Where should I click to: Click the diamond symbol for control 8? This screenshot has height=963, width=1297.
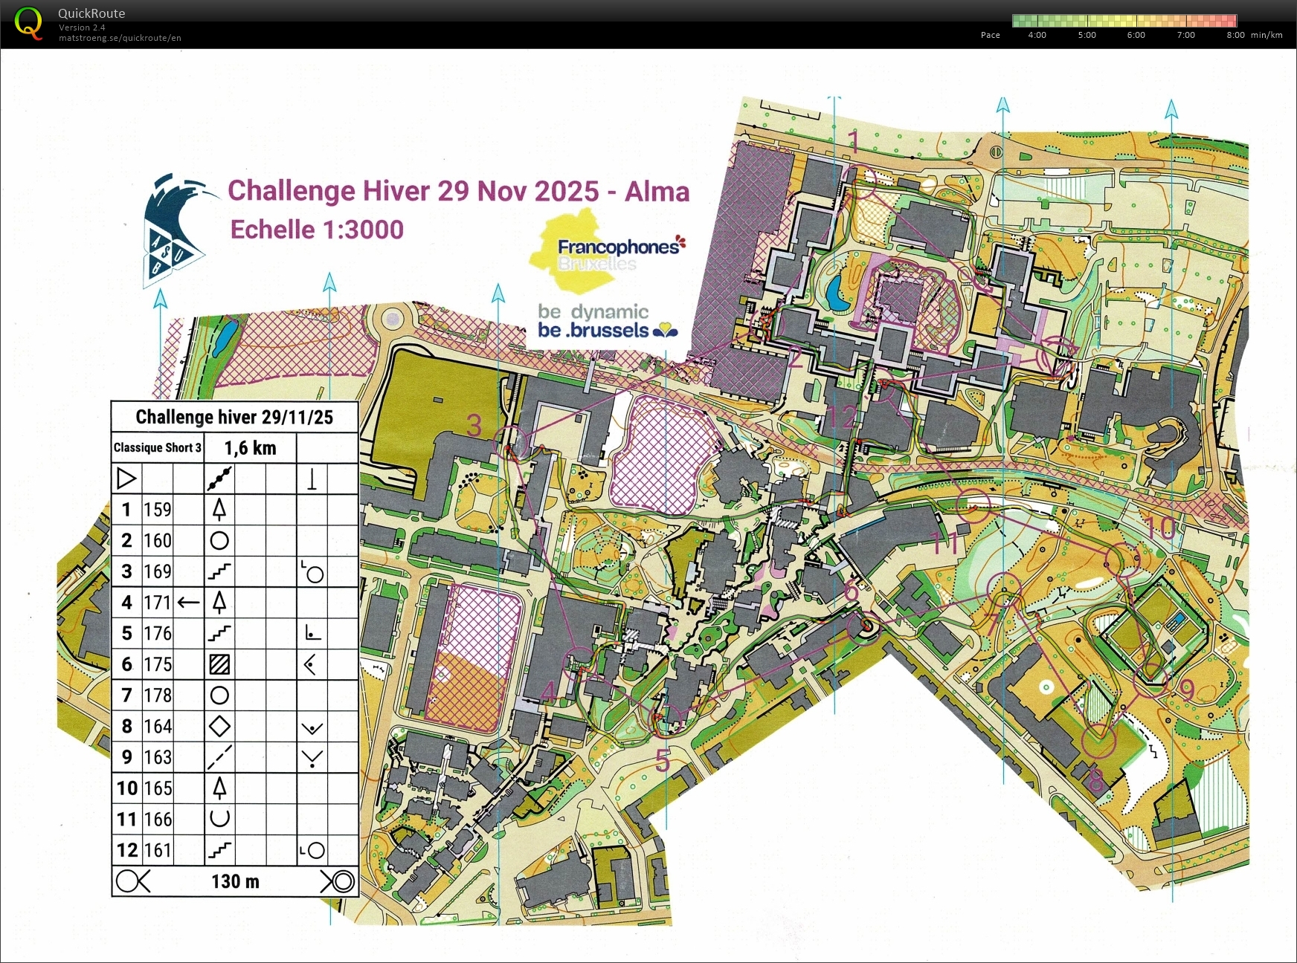(x=219, y=726)
